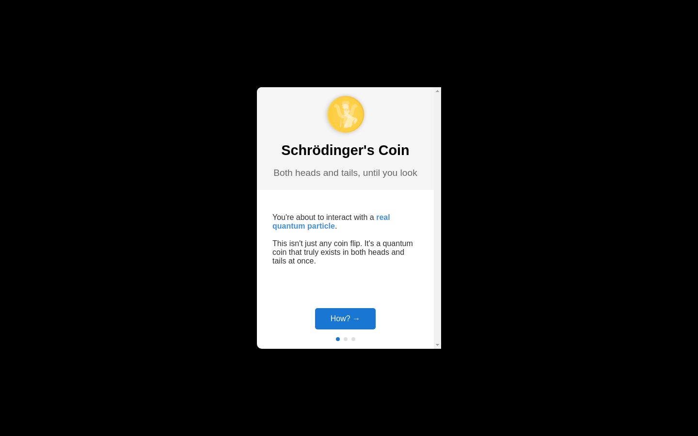Click the arrow symbol inside the How? button
Screen dimensions: 698x436
(x=356, y=319)
